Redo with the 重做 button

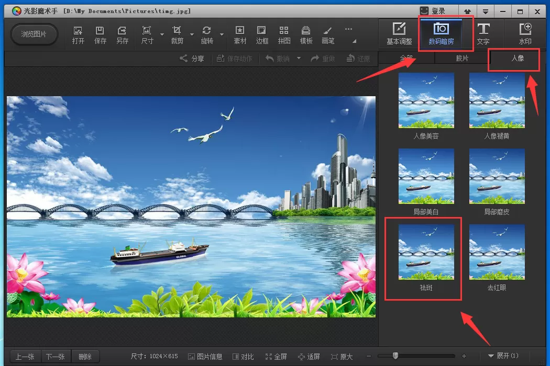(x=323, y=59)
